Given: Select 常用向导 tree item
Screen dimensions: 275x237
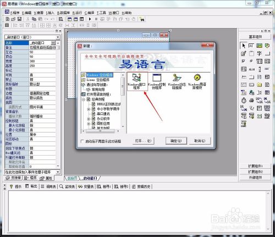Looking at the screenshot, I should click(x=98, y=90).
